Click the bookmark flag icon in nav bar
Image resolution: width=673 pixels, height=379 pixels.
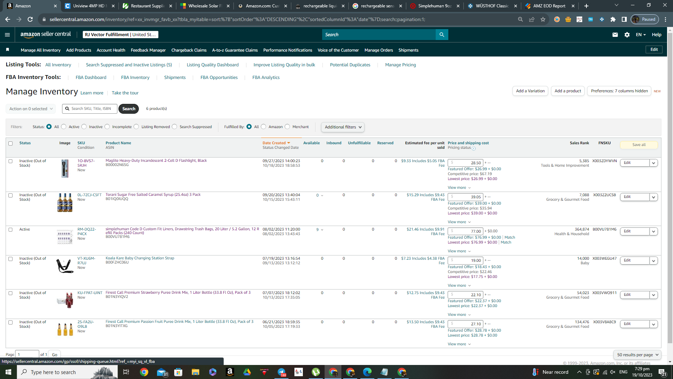point(7,50)
